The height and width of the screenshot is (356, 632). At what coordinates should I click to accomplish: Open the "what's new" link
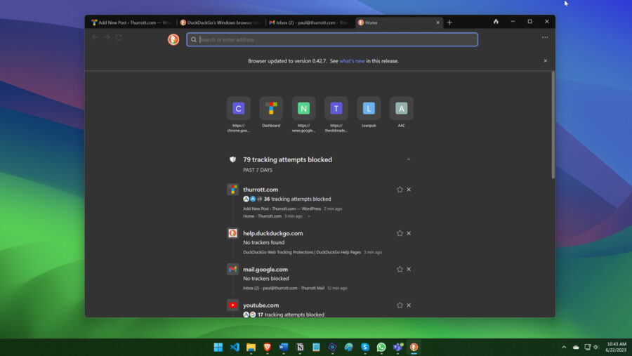tap(352, 61)
